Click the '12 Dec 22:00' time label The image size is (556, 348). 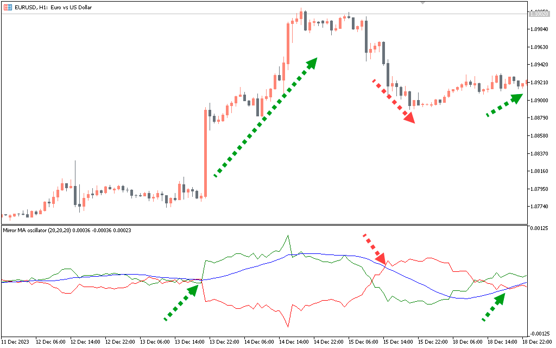(120, 341)
